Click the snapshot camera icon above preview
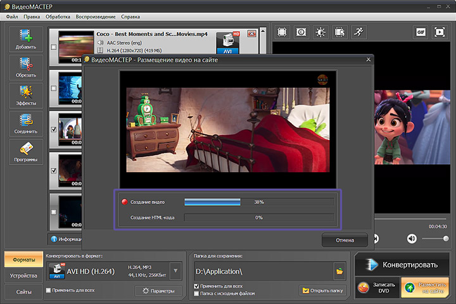The width and height of the screenshot is (456, 304). tap(301, 32)
